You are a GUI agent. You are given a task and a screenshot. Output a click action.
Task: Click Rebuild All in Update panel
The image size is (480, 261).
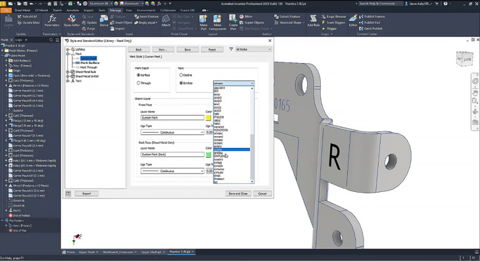(27, 16)
